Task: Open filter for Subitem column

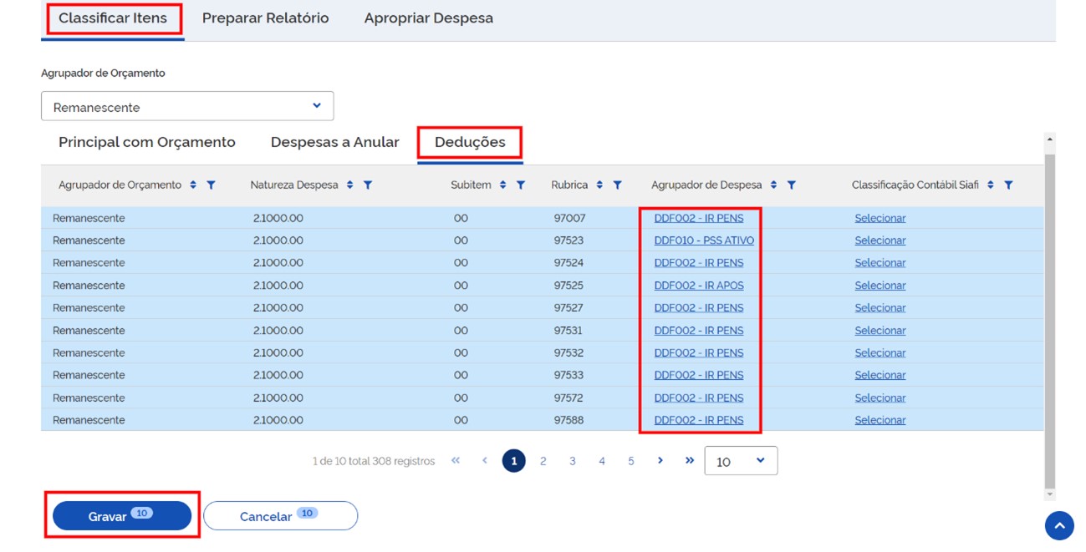Action: click(x=520, y=185)
